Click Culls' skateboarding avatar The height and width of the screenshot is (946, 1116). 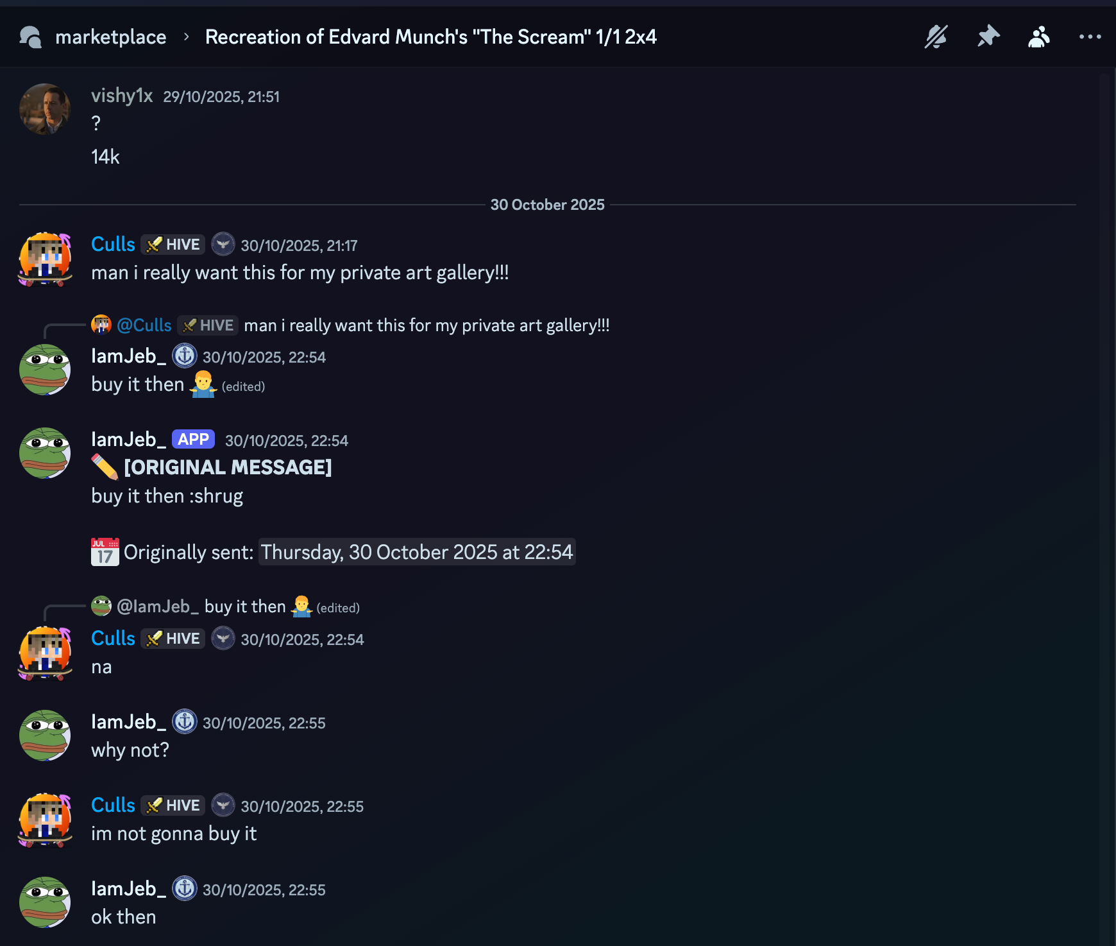point(44,259)
